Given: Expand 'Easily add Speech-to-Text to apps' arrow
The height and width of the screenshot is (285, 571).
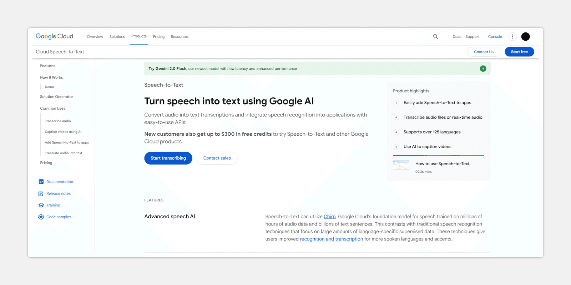Looking at the screenshot, I should [x=396, y=103].
